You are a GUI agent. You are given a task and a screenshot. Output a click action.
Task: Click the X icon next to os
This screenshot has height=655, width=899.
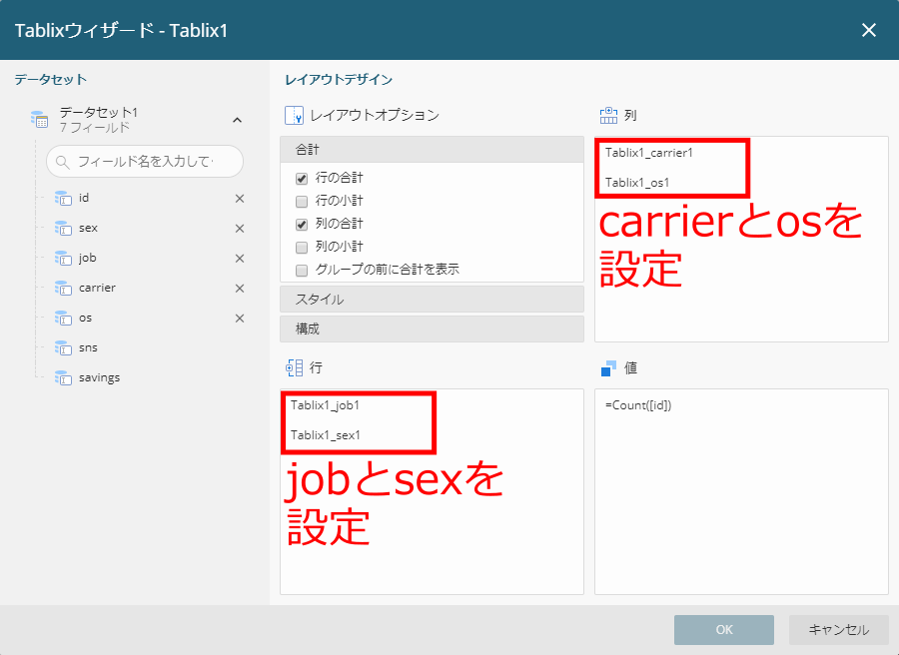point(240,319)
